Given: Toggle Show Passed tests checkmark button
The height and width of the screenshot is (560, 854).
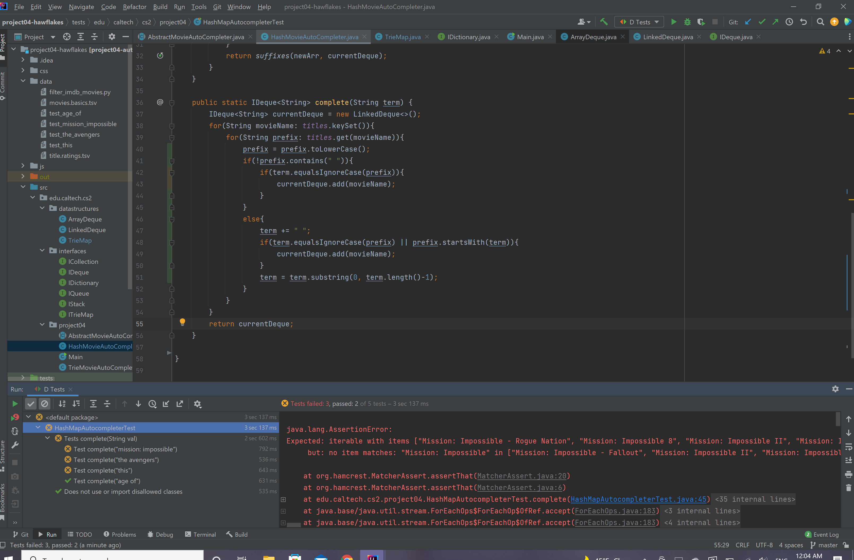Looking at the screenshot, I should 31,404.
